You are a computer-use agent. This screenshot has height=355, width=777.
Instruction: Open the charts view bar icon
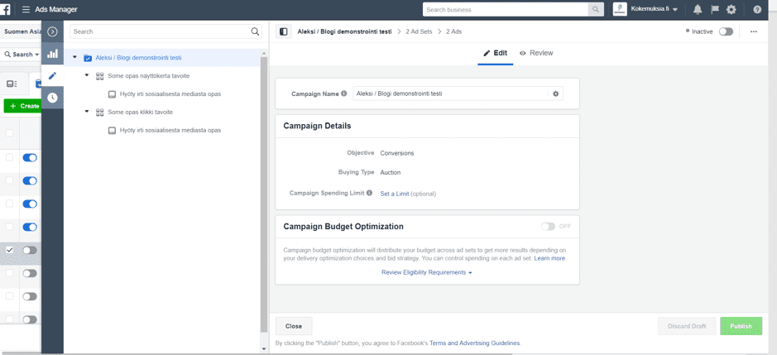[x=52, y=54]
